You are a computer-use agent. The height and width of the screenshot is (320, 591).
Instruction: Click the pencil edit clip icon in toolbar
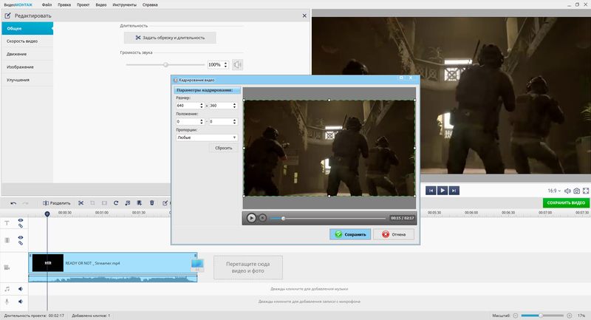coord(165,203)
